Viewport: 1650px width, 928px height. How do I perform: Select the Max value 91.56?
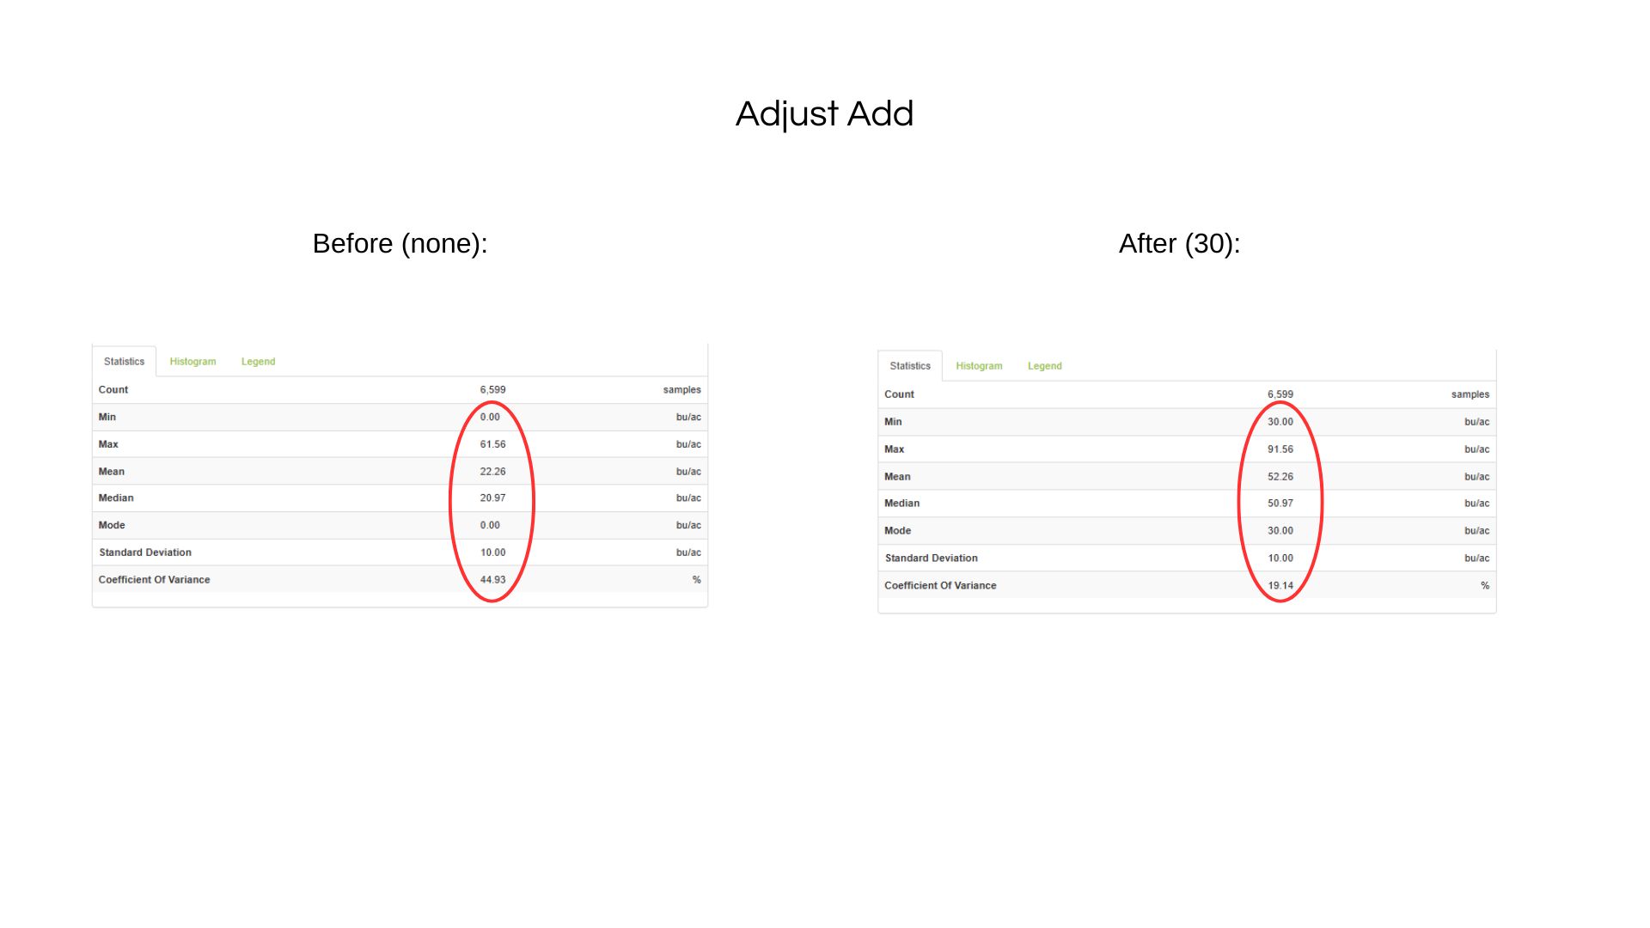click(x=1280, y=449)
